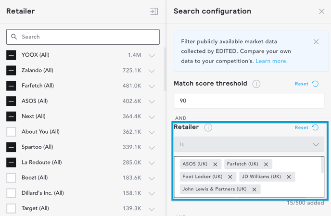Screen dimensions: 331x216
Task: Expand the About You (All) row chevron
Action: (x=152, y=132)
